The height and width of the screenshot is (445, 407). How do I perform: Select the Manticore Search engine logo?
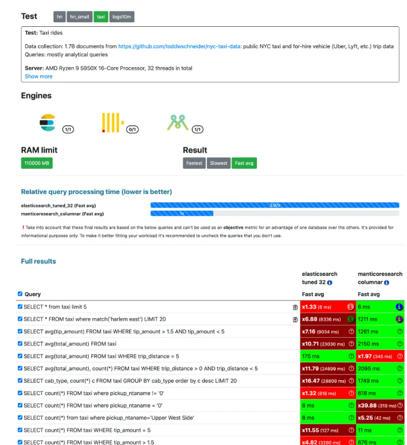[x=178, y=122]
